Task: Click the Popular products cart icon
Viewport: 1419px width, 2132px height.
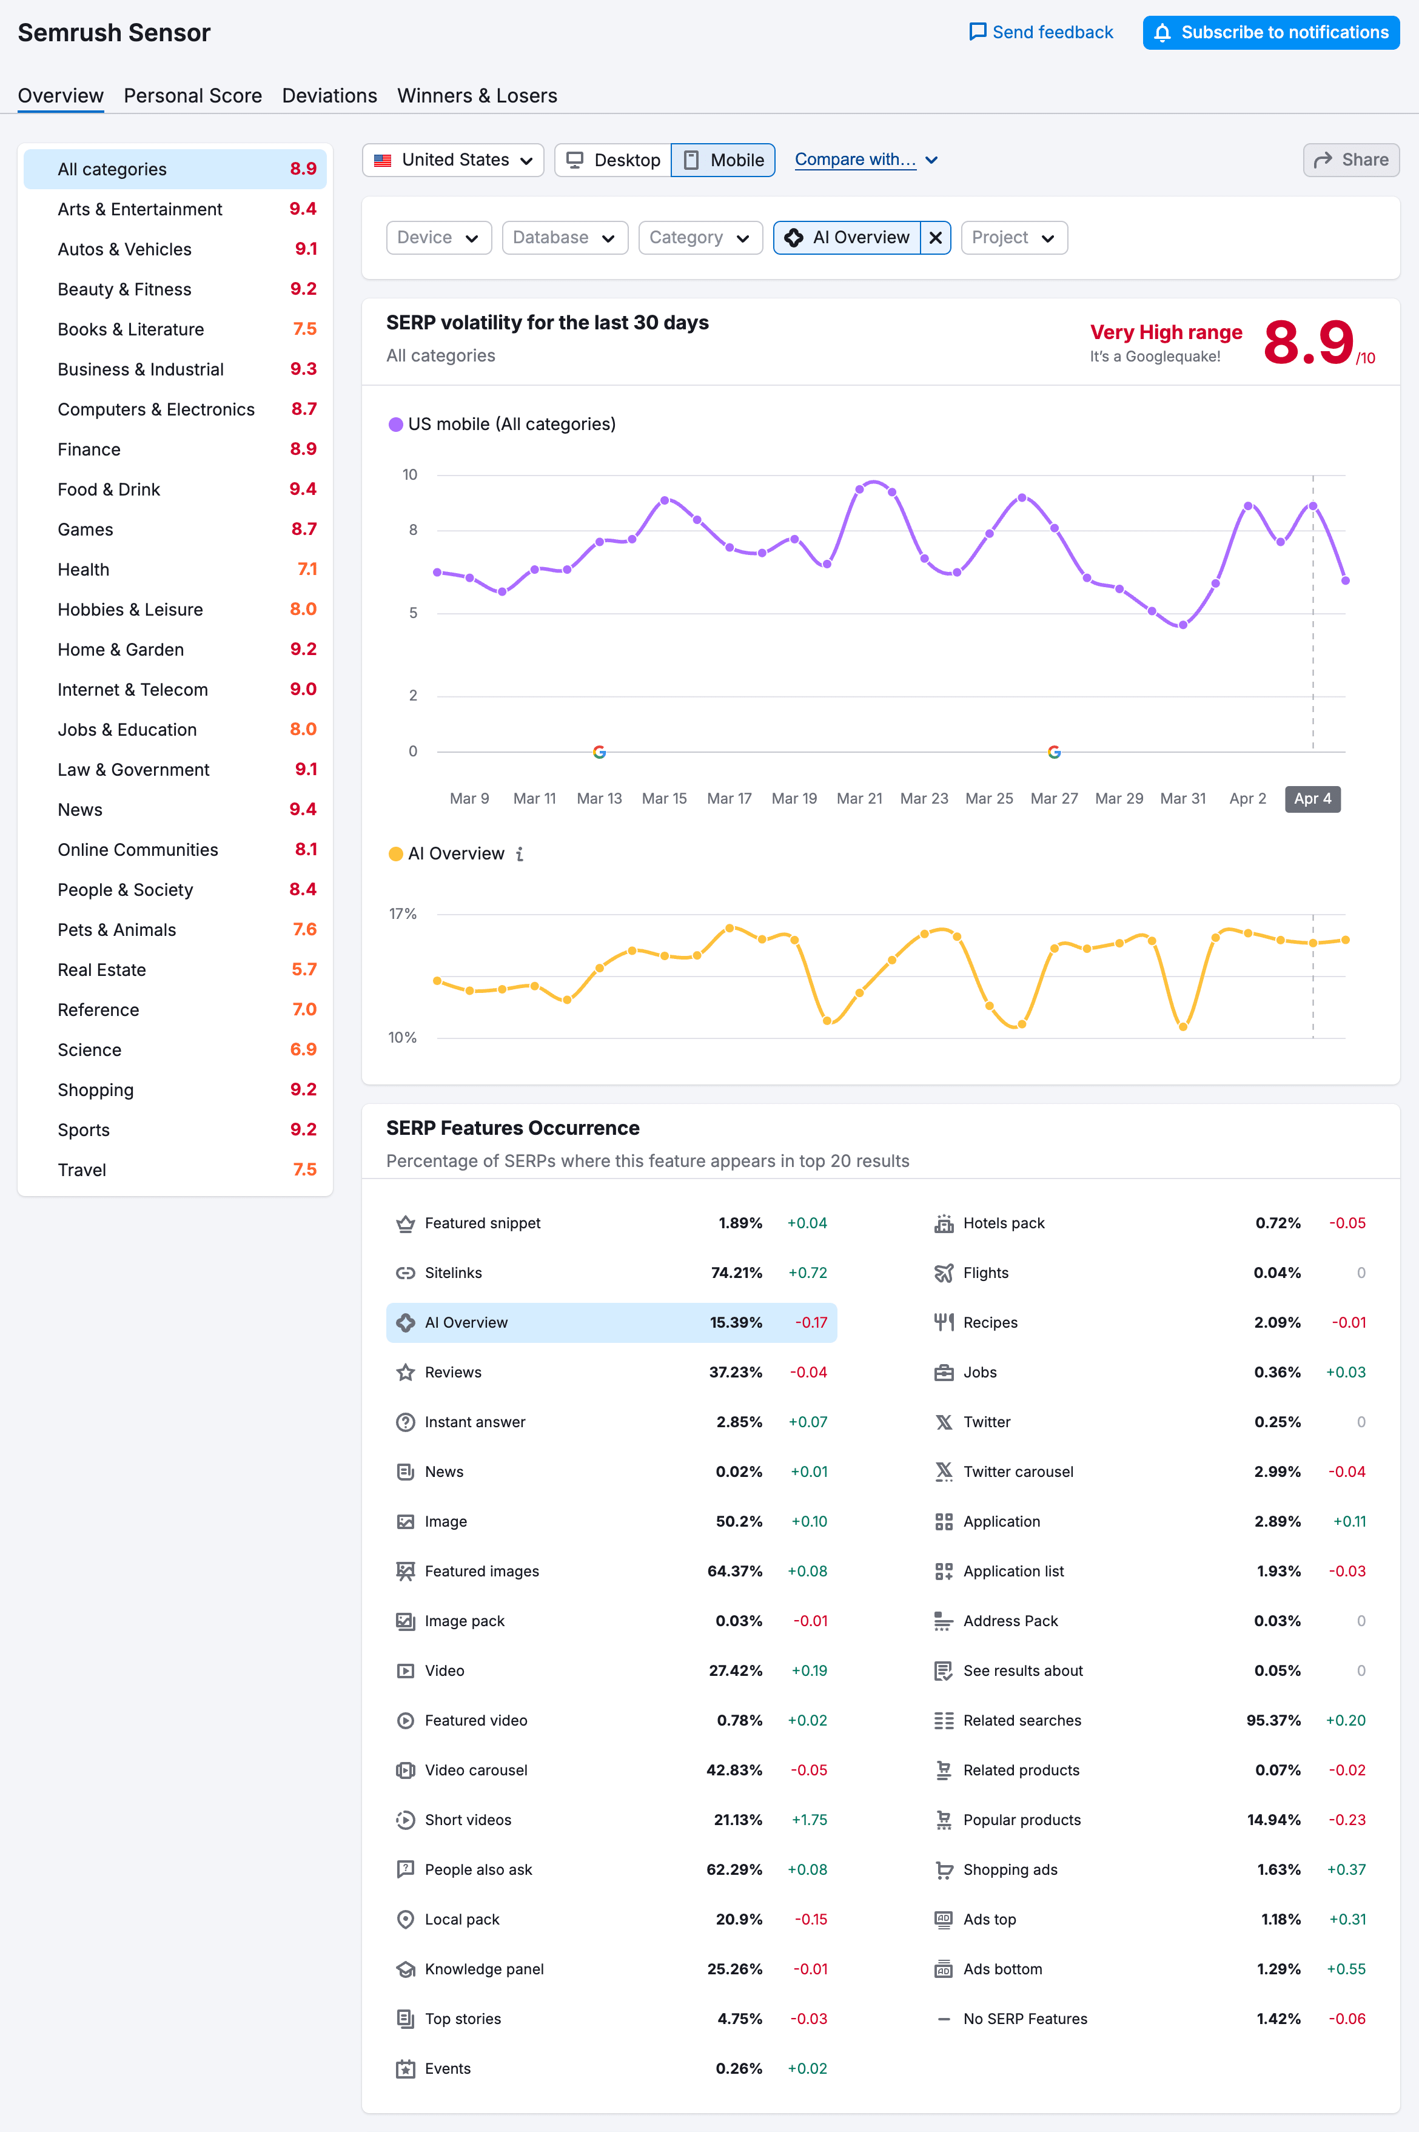Action: tap(944, 1821)
